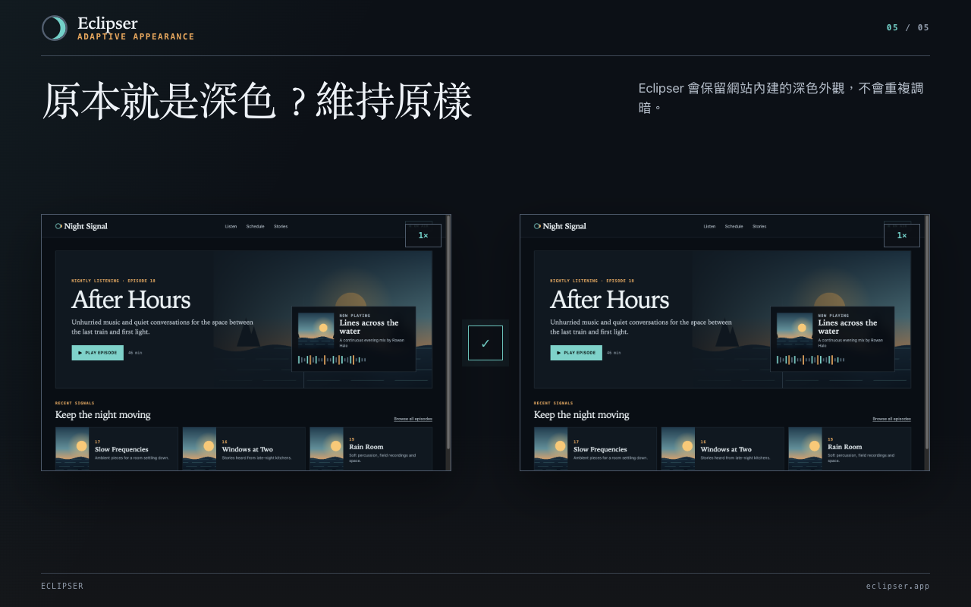
Task: Click the 1× badge in right preview
Action: (x=902, y=235)
